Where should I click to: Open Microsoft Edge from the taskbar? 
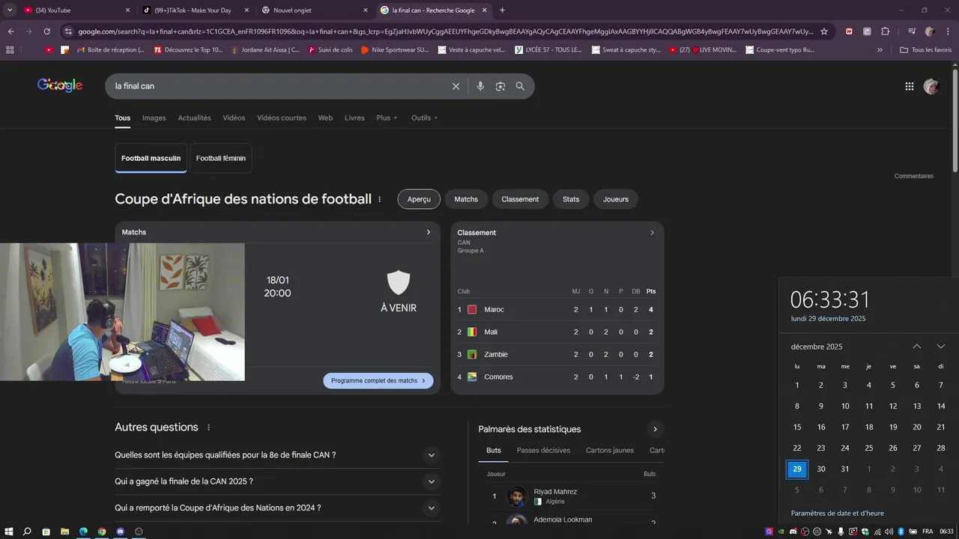point(83,532)
